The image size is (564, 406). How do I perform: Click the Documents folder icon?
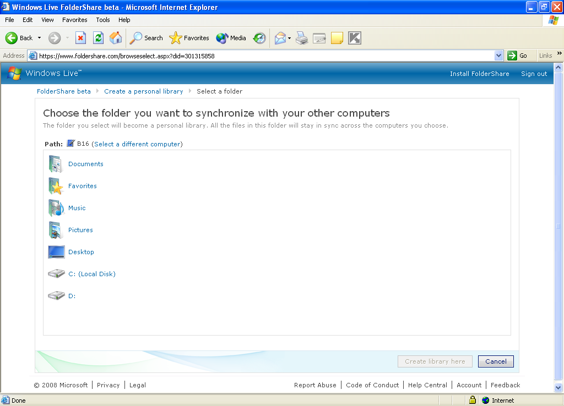[x=56, y=164]
